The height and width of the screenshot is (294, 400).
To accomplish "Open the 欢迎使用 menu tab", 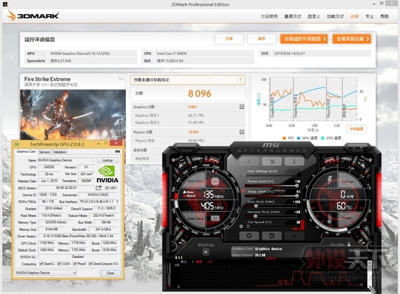I will coord(269,16).
